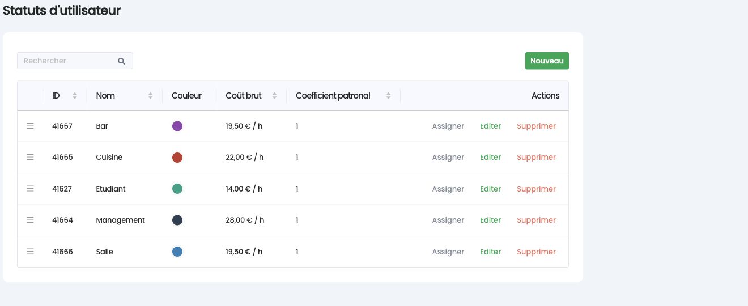Click the green color dot for Etudiant
The width and height of the screenshot is (748, 306).
tap(177, 189)
